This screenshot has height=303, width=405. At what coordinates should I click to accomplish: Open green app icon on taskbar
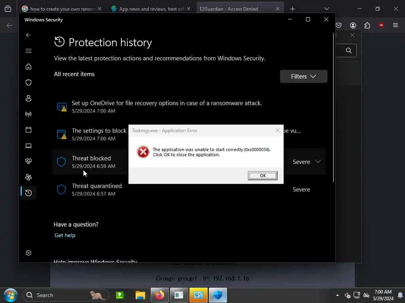120,295
